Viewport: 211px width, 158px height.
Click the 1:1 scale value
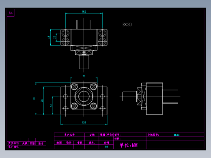click(106, 147)
